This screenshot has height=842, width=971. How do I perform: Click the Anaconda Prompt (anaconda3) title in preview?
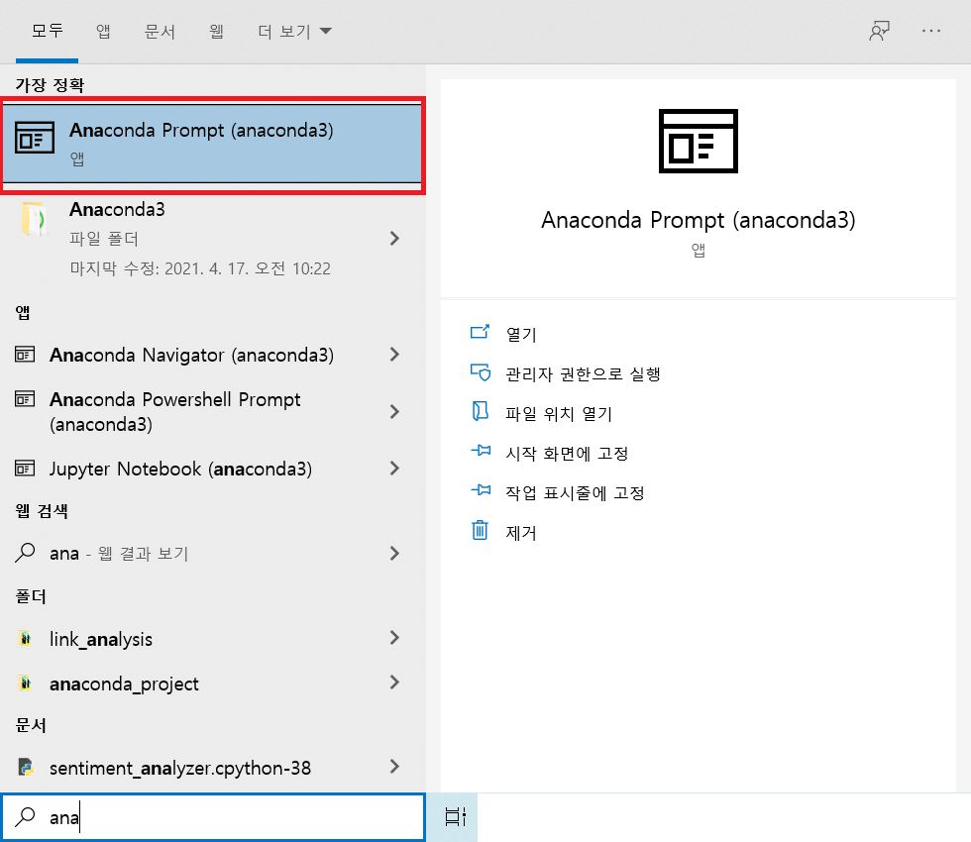[x=698, y=220]
